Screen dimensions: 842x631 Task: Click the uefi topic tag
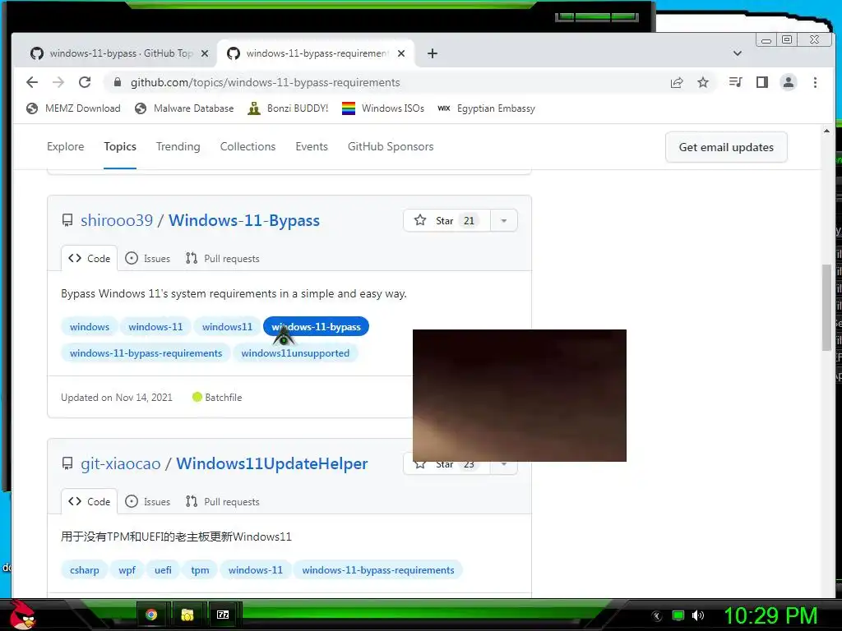[x=164, y=570]
